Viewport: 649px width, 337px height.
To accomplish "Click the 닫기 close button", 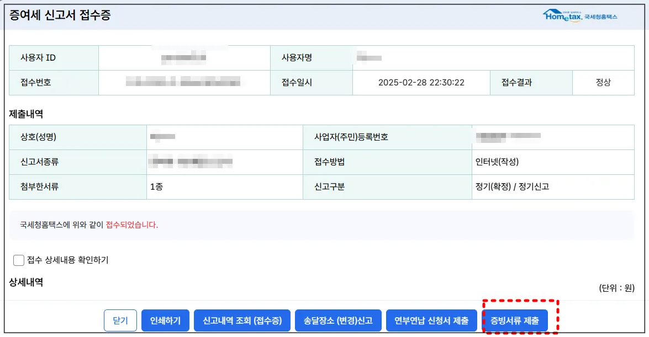I will pos(120,320).
